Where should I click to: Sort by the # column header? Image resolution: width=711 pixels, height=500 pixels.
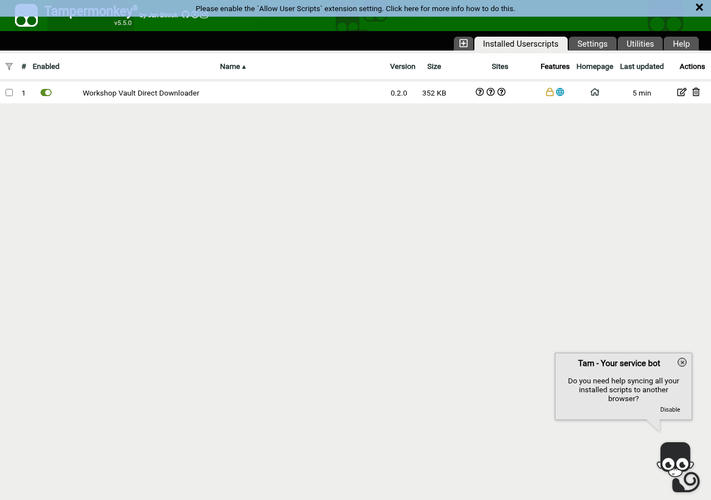[x=24, y=67]
